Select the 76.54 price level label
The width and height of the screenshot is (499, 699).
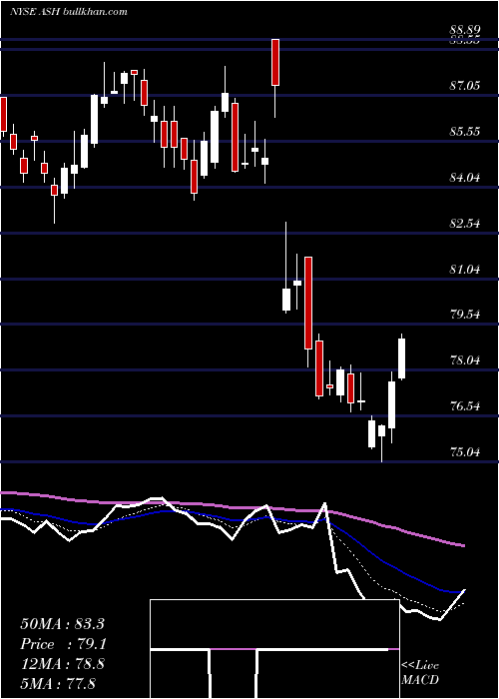(465, 406)
